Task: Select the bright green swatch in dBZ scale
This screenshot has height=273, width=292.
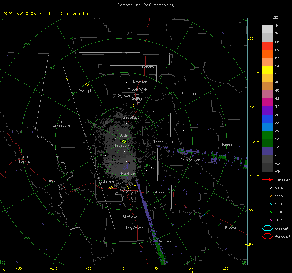Action: (267, 135)
